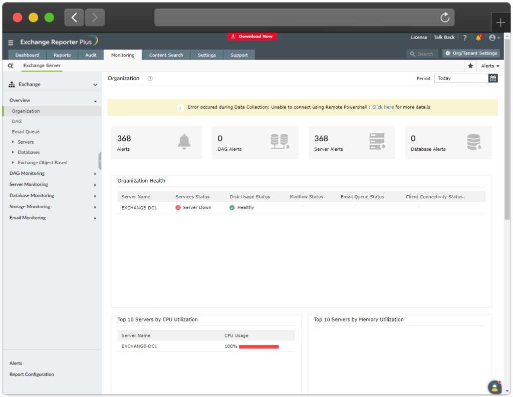
Task: Click the green Healthy status icon
Action: tap(232, 208)
